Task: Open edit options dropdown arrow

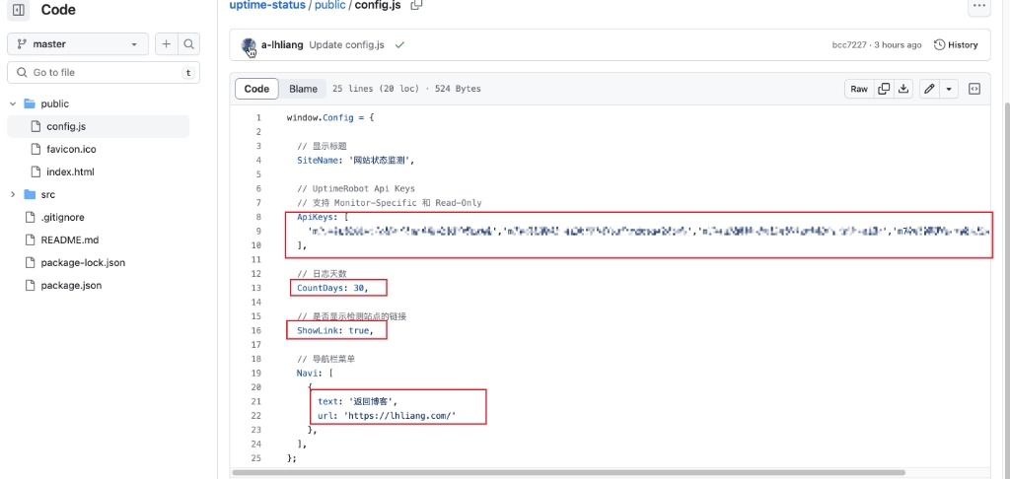Action: (949, 89)
